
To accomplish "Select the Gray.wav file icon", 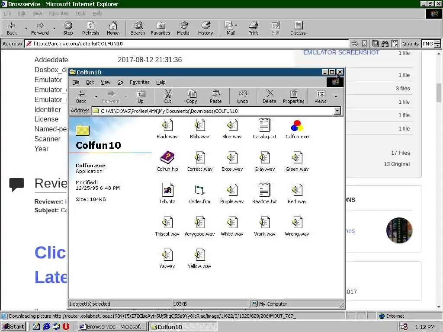I will click(x=264, y=161).
